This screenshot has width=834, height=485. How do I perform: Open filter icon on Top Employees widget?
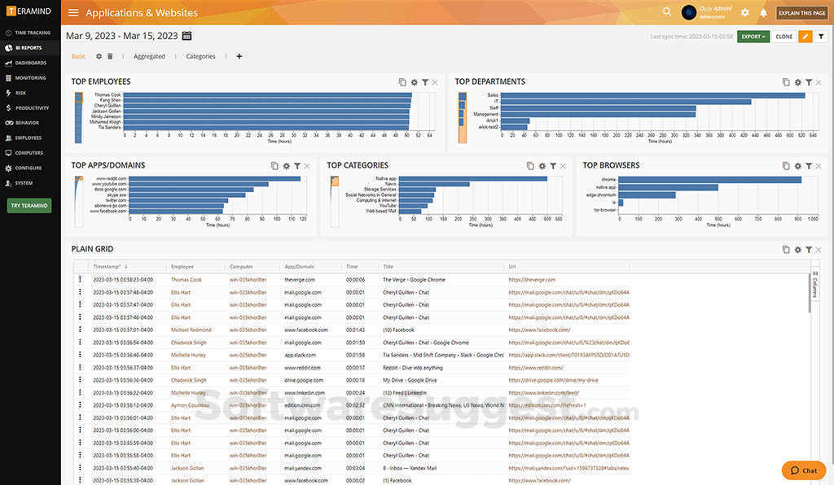[x=425, y=82]
